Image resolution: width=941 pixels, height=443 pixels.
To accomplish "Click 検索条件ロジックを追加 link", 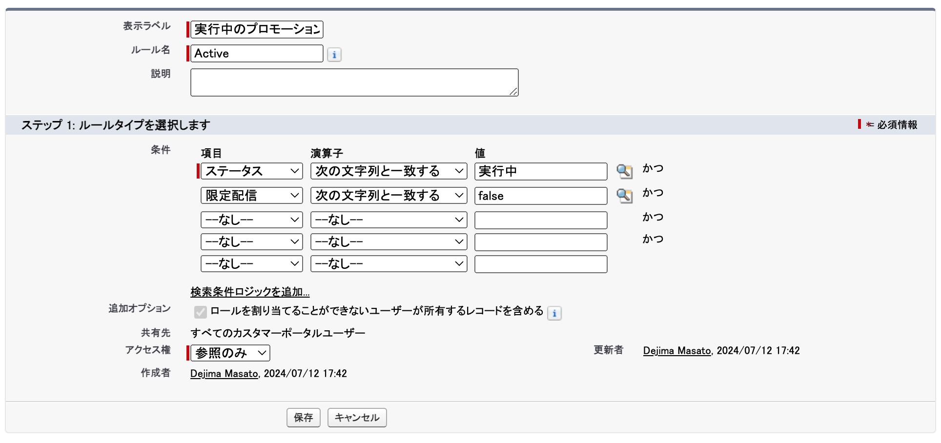I will point(250,292).
